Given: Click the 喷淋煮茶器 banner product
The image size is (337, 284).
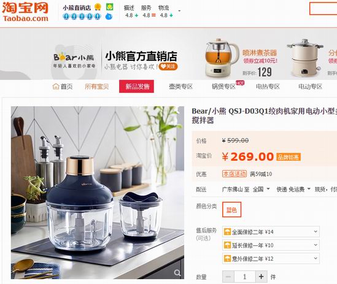Looking at the screenshot, I should coord(241,58).
